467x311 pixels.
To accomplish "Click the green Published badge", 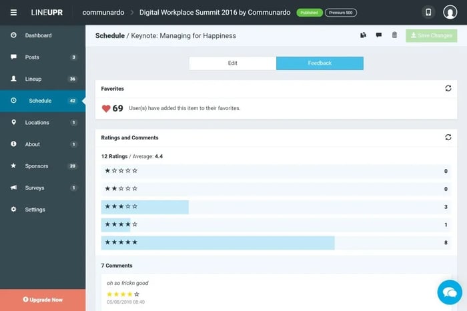I will tap(309, 13).
